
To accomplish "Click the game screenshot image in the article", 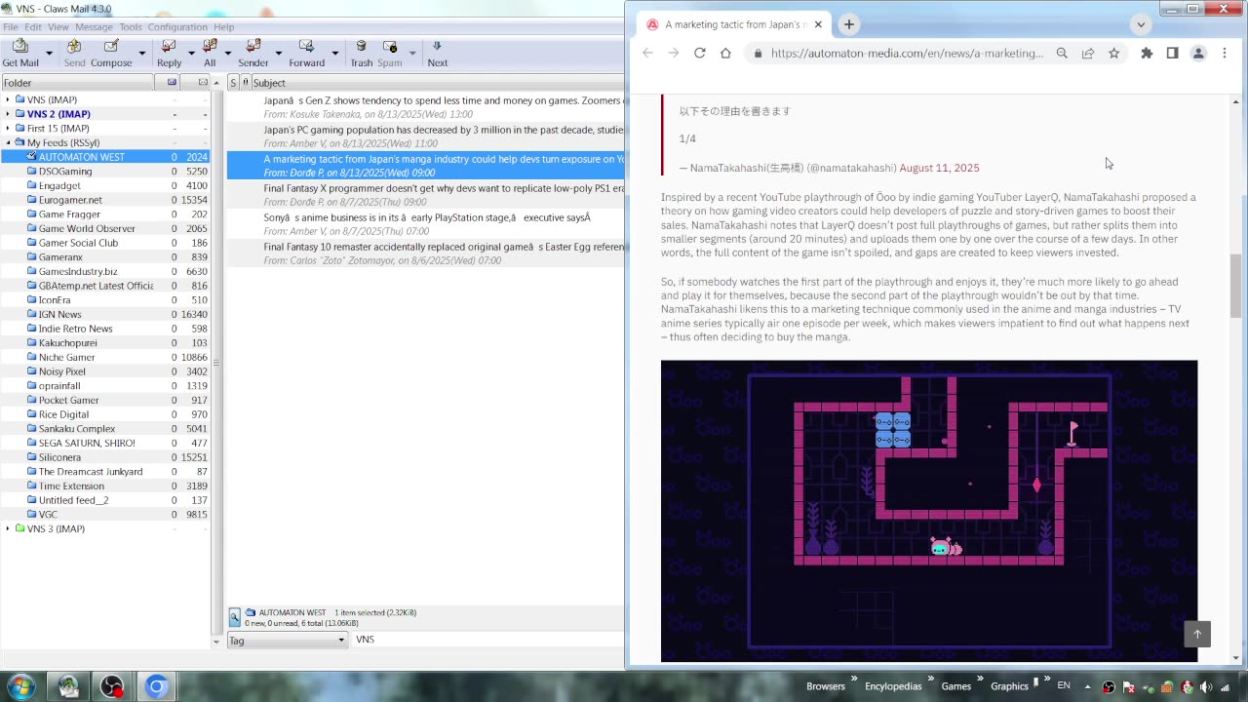I will coord(929,511).
